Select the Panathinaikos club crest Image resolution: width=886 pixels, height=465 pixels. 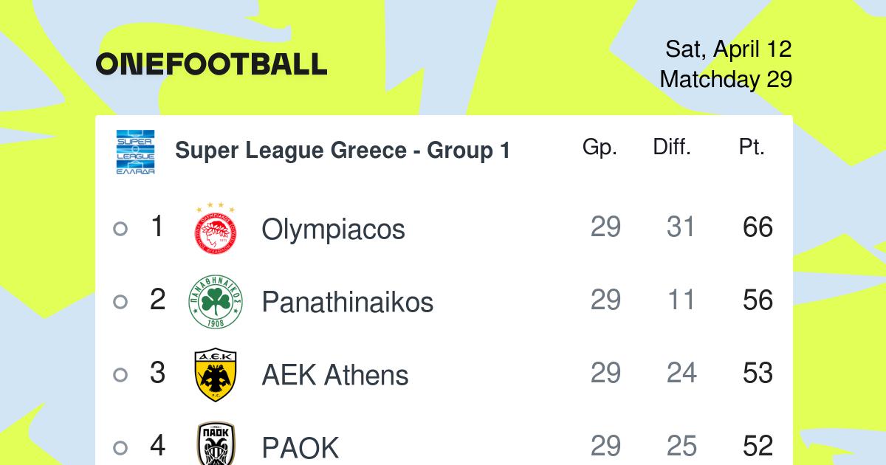pyautogui.click(x=216, y=301)
